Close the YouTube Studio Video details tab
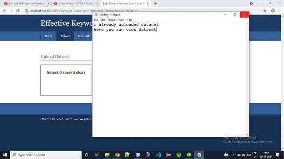 tap(98, 4)
